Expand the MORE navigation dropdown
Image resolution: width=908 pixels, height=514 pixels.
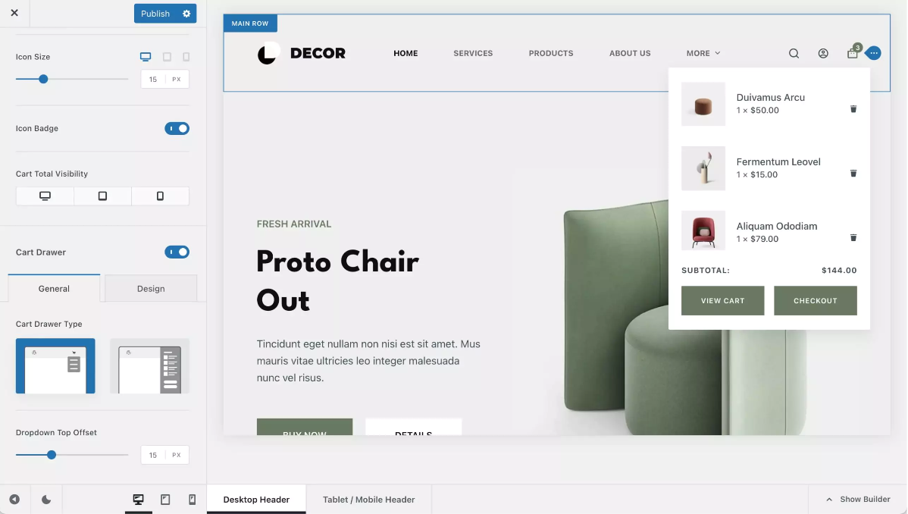pos(703,53)
